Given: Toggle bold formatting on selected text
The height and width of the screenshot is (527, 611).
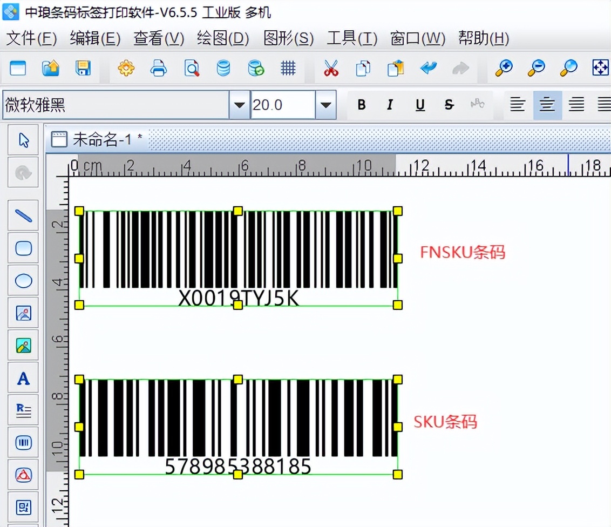Looking at the screenshot, I should 361,105.
